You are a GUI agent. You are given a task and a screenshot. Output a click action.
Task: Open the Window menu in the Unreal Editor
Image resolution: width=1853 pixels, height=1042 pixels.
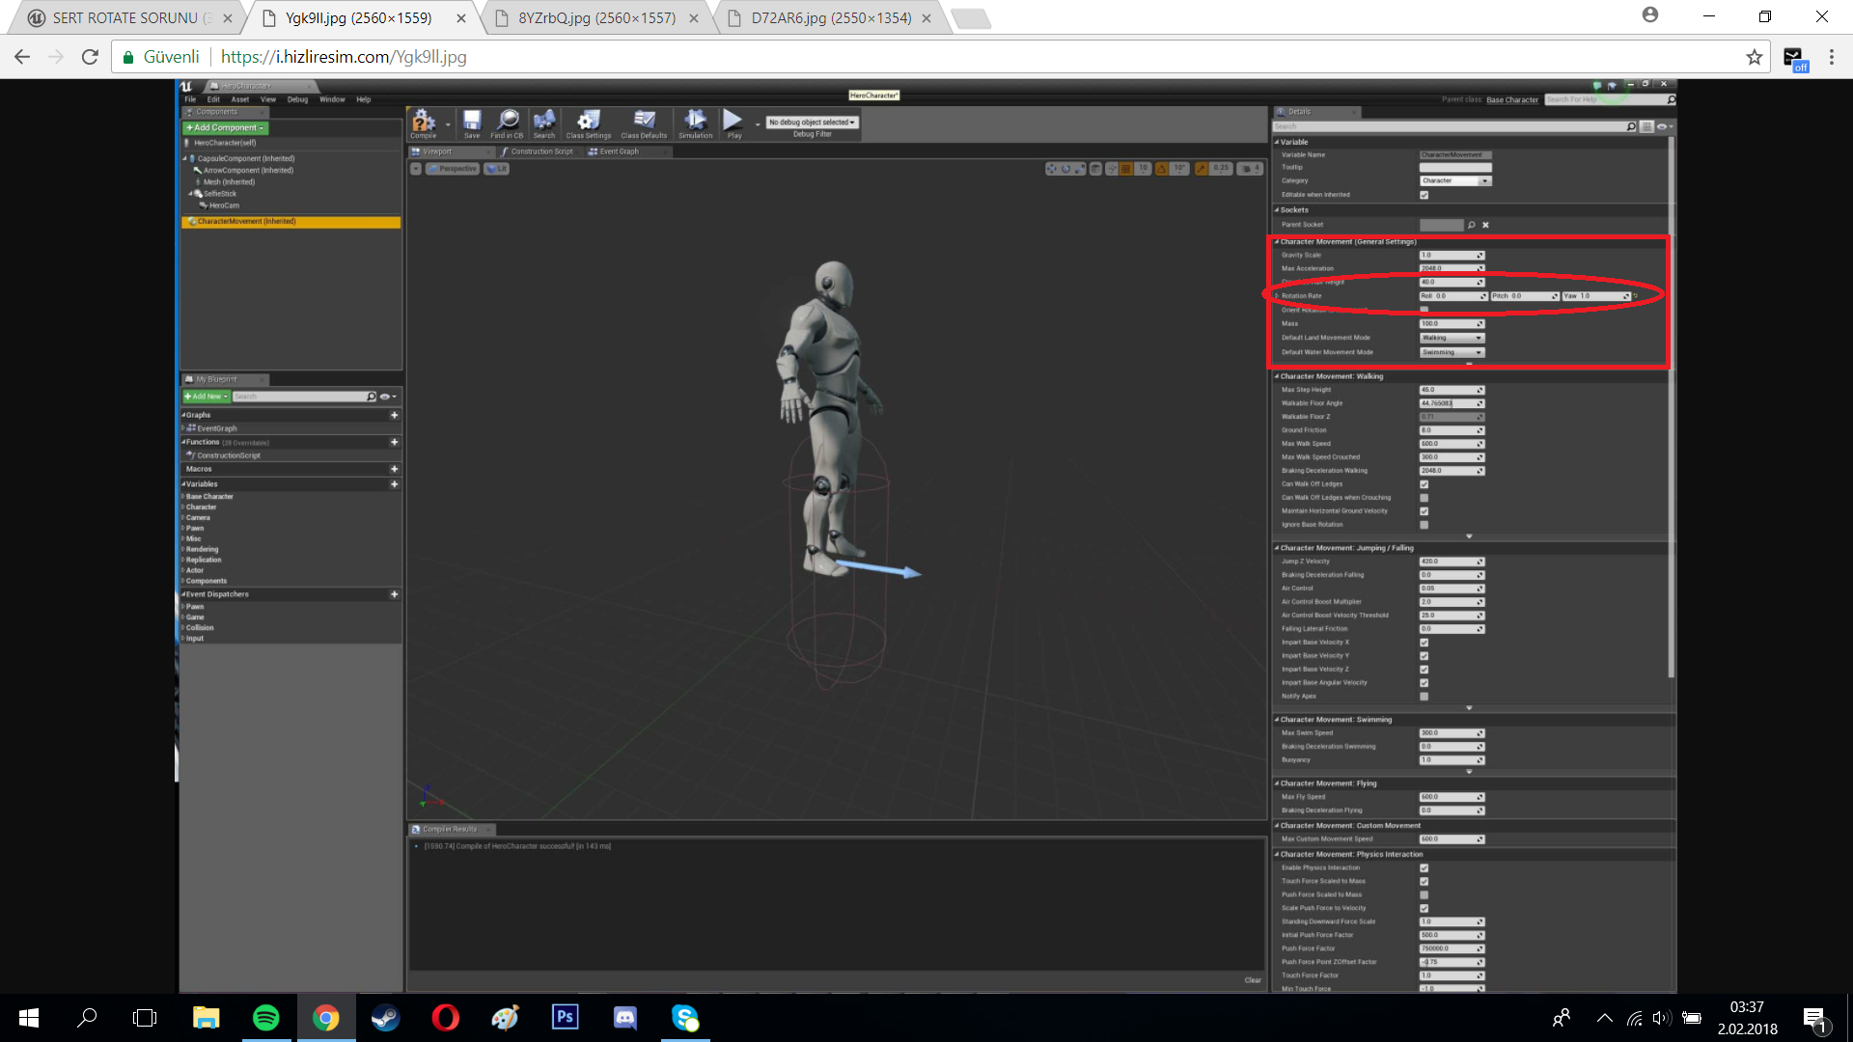click(332, 99)
